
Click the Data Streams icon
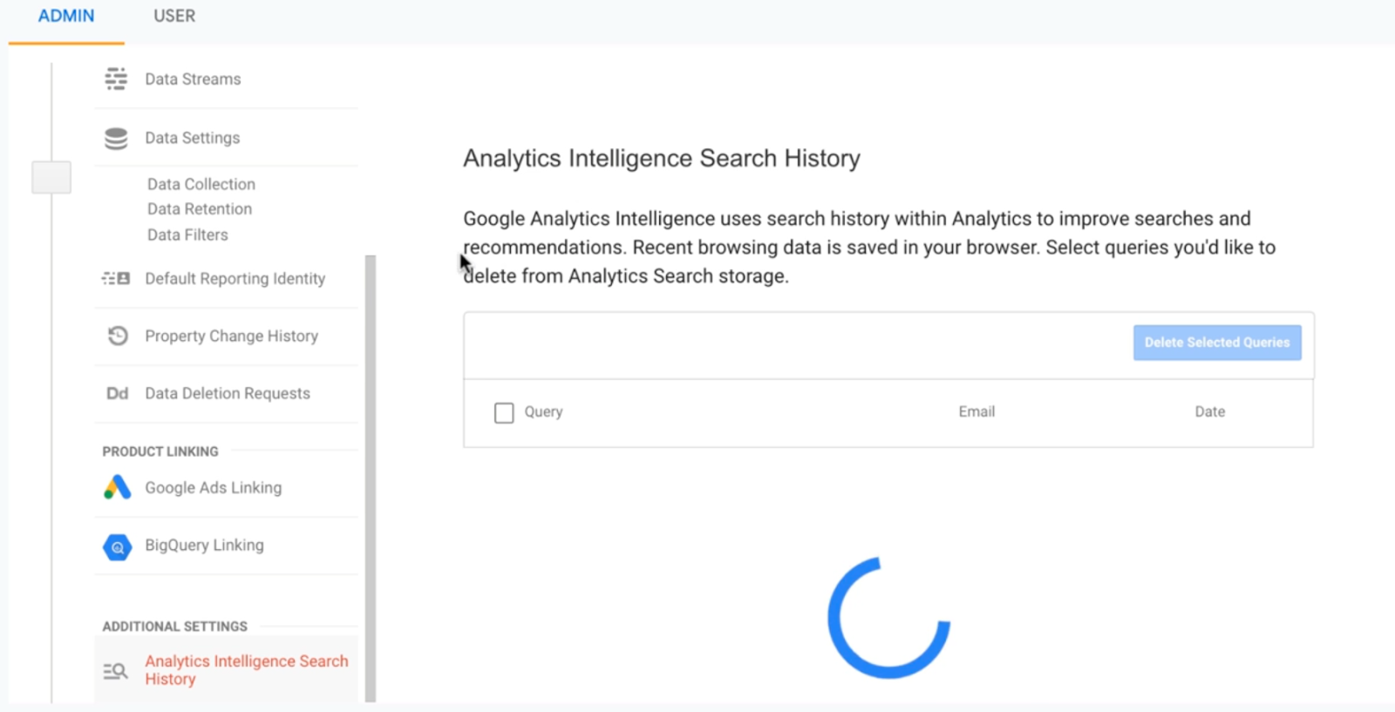(116, 78)
